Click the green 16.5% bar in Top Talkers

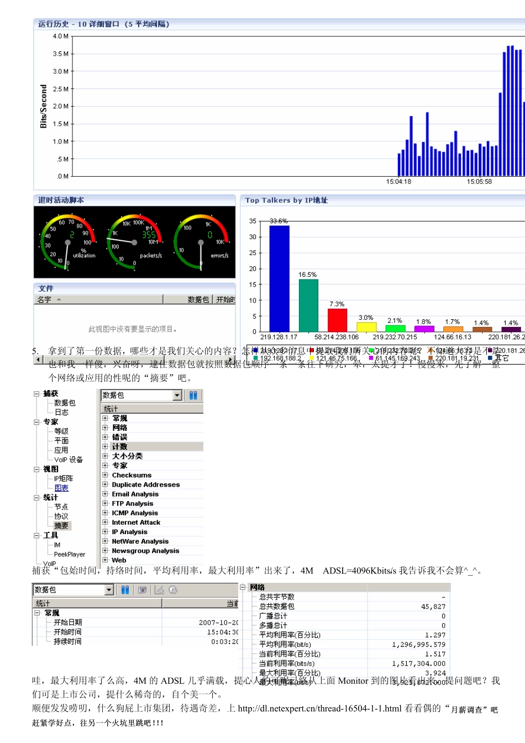[x=308, y=305]
